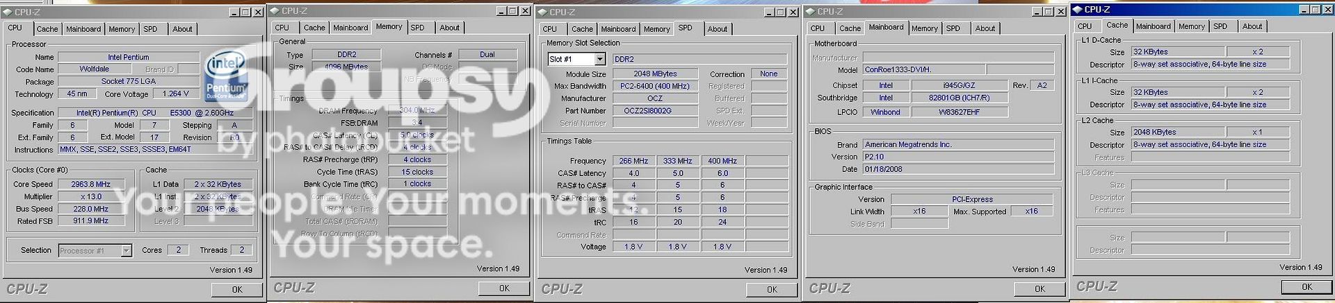
Task: Click the Southbridge value '82801GB (ICH7/R)'
Action: (960, 98)
